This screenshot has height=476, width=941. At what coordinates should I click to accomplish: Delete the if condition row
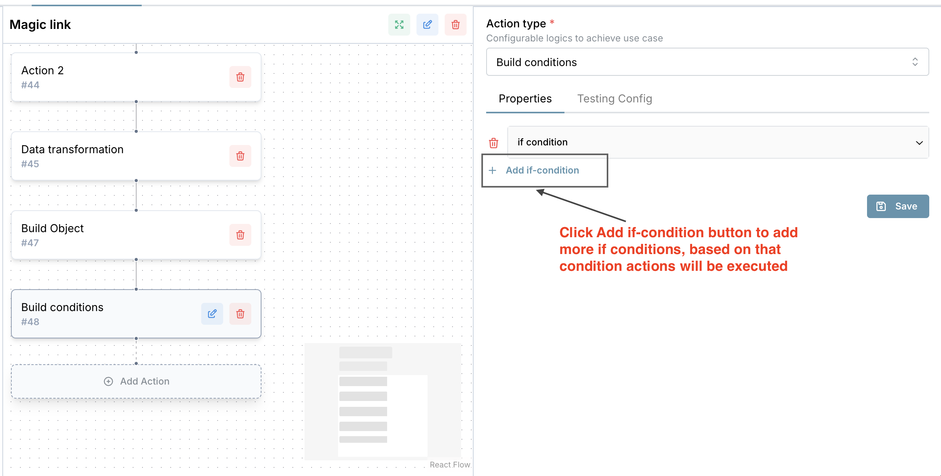click(494, 143)
